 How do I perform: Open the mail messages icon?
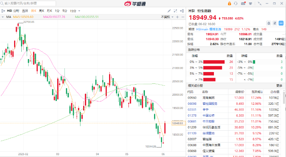click(x=243, y=3)
